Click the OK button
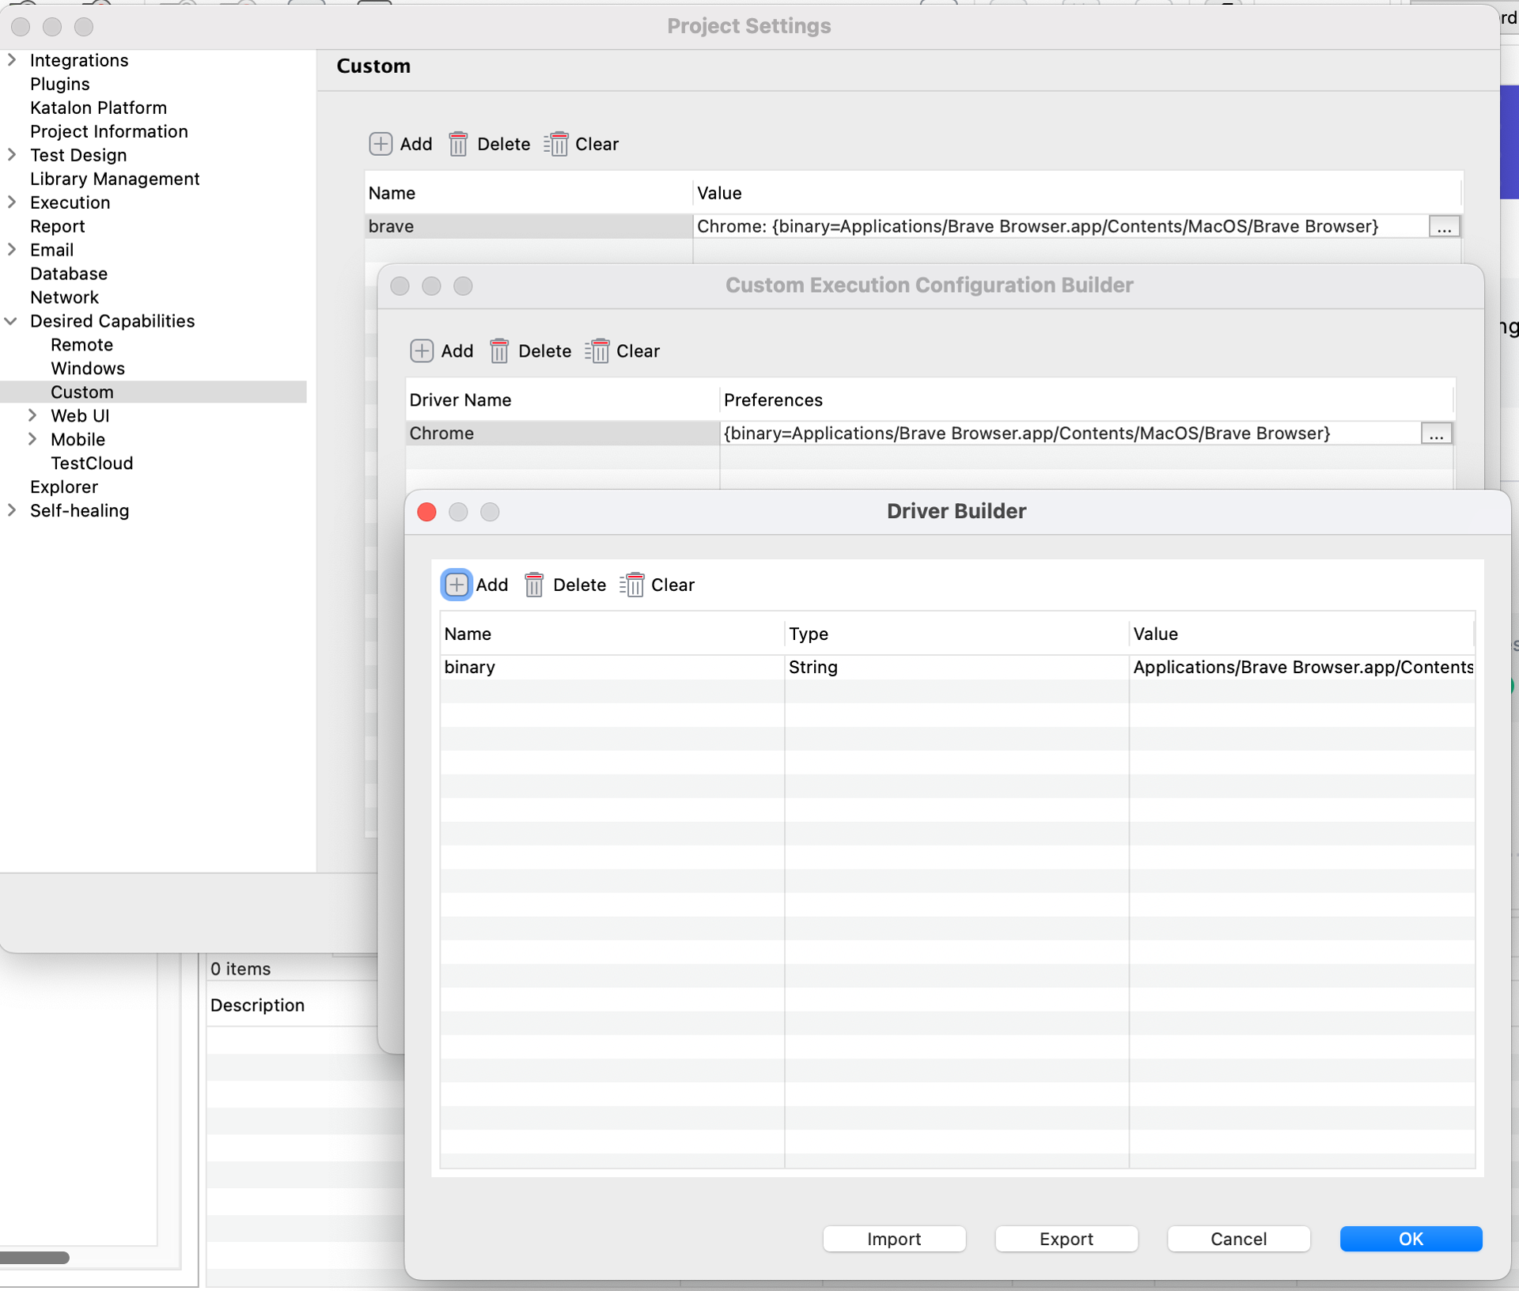Viewport: 1519px width, 1291px height. tap(1411, 1239)
